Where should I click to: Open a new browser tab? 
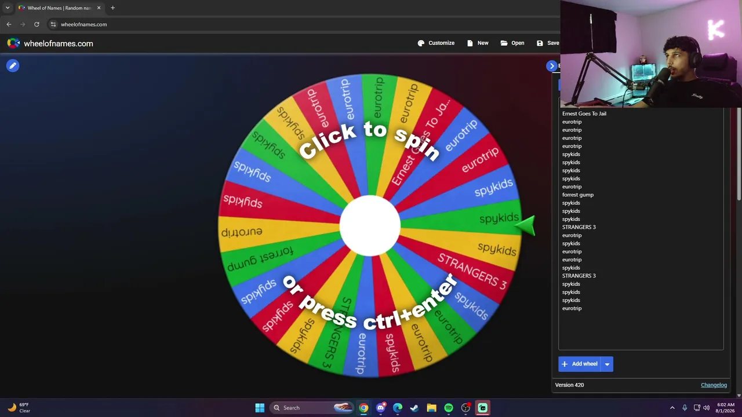click(112, 8)
